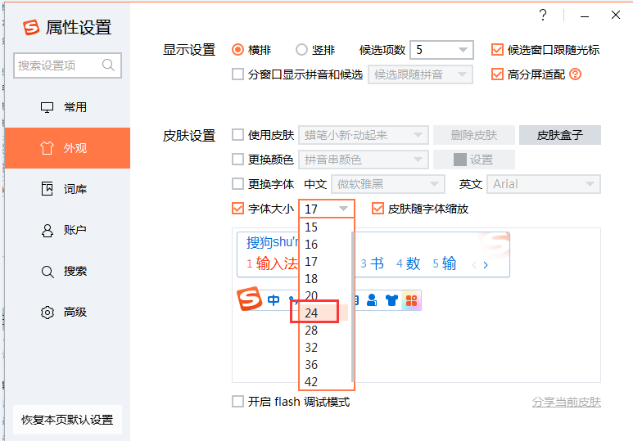Screen dimensions: 633x441
Task: Click next page arrow in candidate preview
Action: click(x=486, y=265)
